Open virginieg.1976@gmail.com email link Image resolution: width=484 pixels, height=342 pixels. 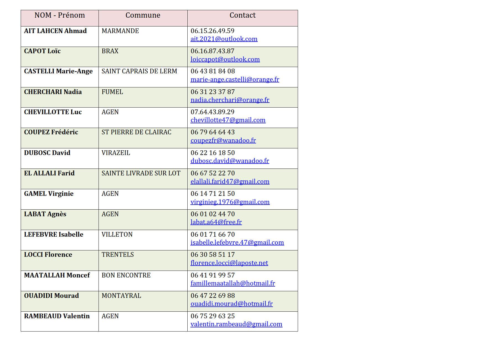[x=230, y=202]
